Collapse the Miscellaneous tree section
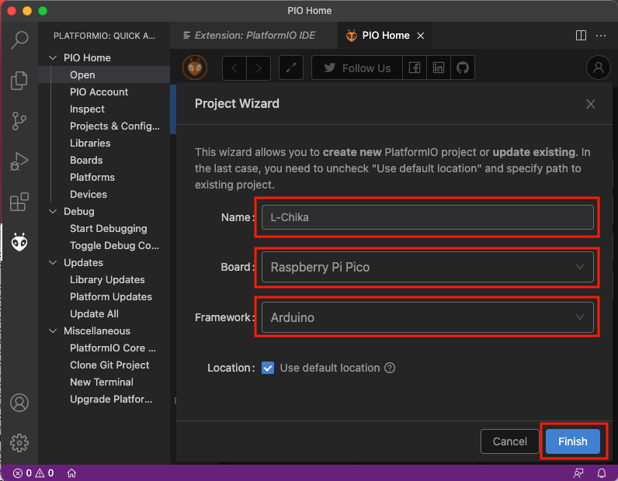618x481 pixels. tap(54, 330)
